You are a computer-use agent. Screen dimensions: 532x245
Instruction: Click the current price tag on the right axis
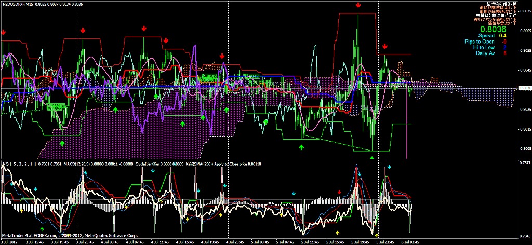524,88
